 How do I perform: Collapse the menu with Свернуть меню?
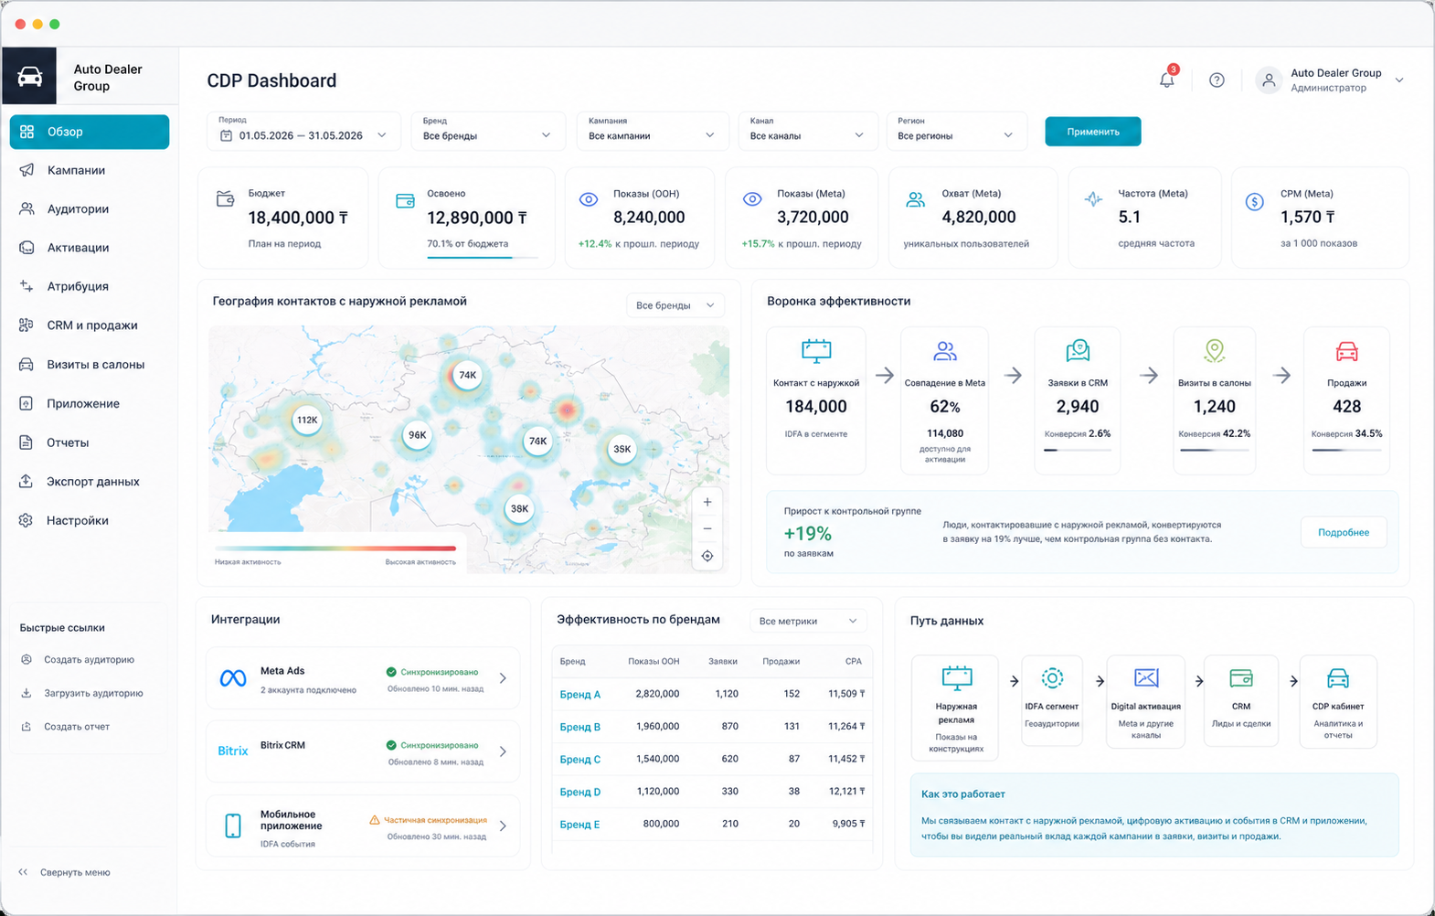[x=64, y=872]
